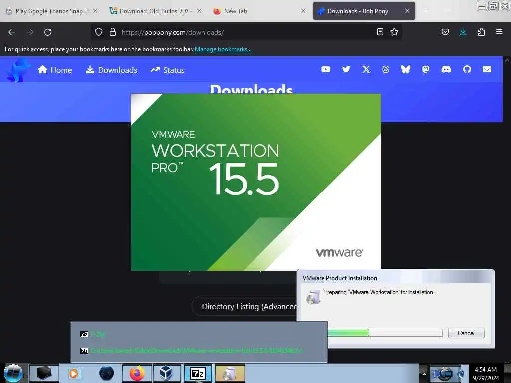Go to Home in the site navigation

[x=55, y=70]
